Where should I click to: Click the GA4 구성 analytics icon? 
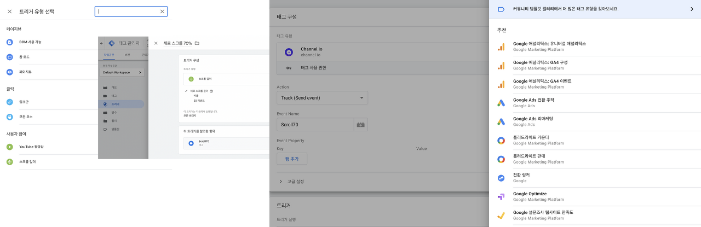501,65
